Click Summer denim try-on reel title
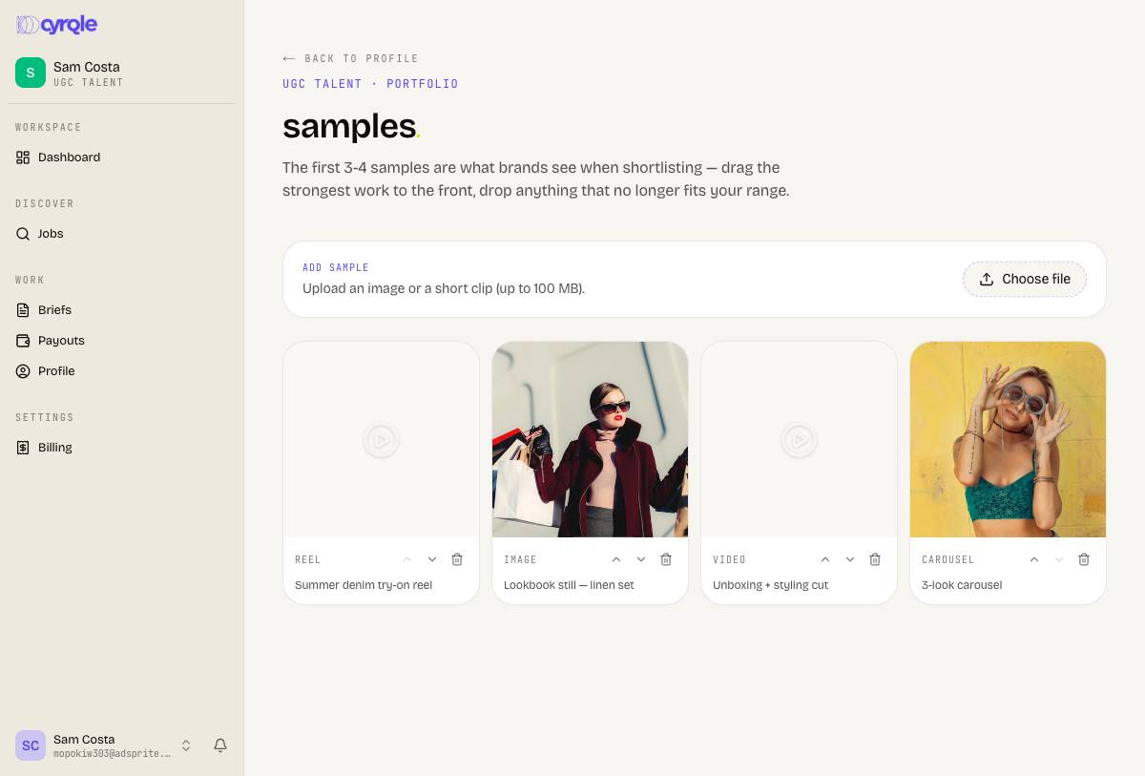Viewport: 1145px width, 776px height. coord(364,585)
